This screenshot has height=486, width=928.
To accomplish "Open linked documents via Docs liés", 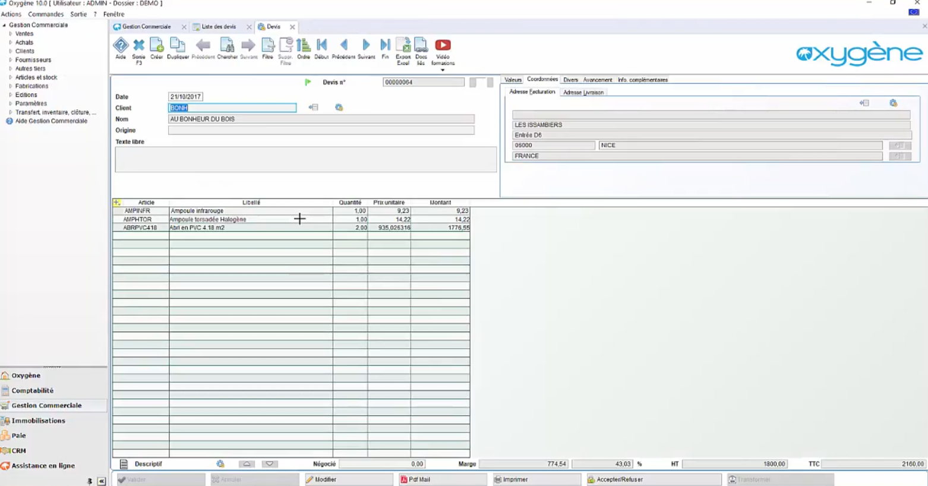I will click(x=422, y=48).
